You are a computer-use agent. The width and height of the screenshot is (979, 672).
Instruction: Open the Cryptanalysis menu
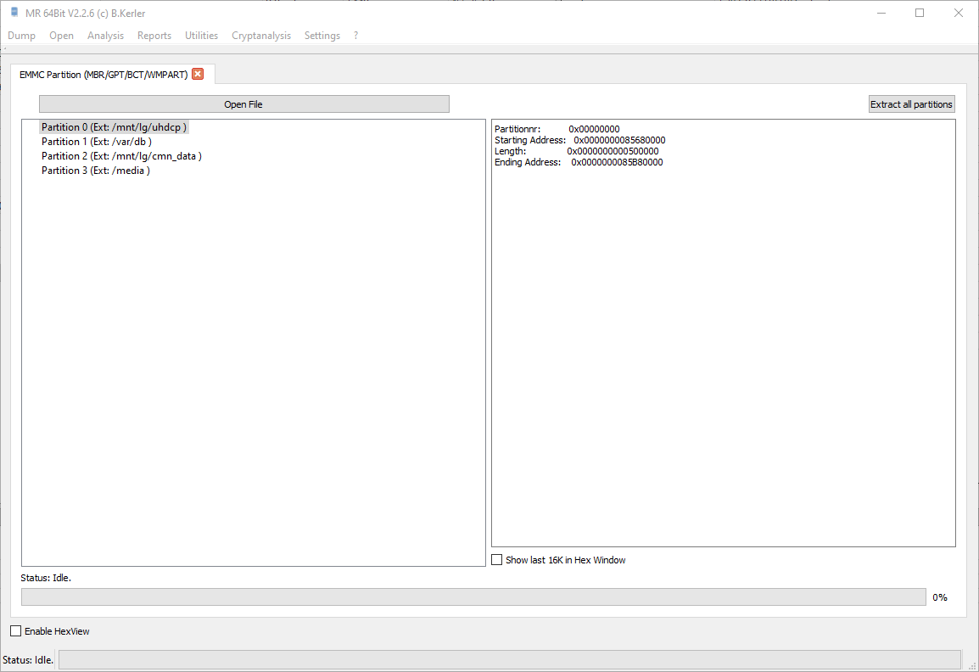(261, 36)
